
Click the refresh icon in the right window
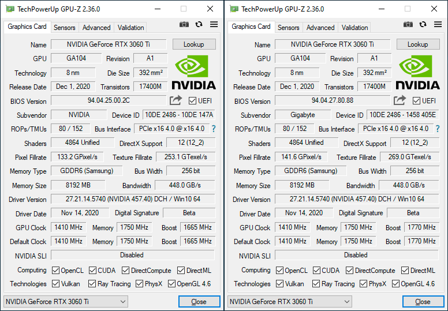[423, 24]
